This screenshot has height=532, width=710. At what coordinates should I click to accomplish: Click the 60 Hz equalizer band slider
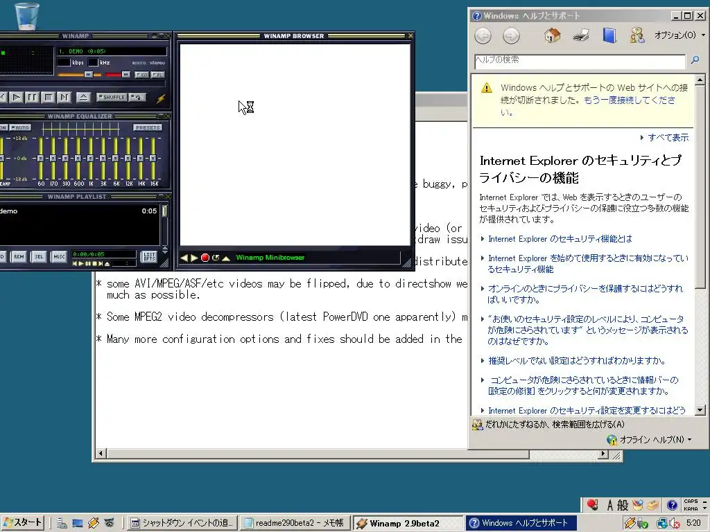[x=40, y=159]
